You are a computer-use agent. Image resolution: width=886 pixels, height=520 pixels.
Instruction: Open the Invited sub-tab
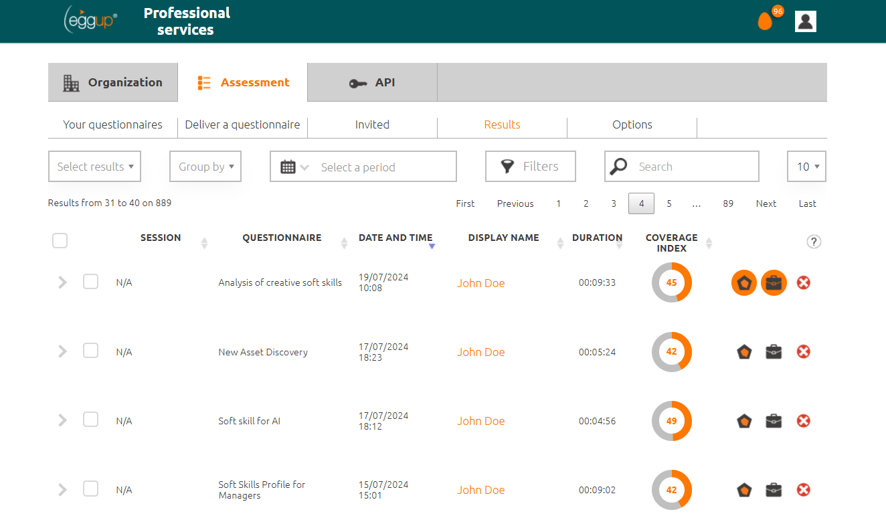372,124
